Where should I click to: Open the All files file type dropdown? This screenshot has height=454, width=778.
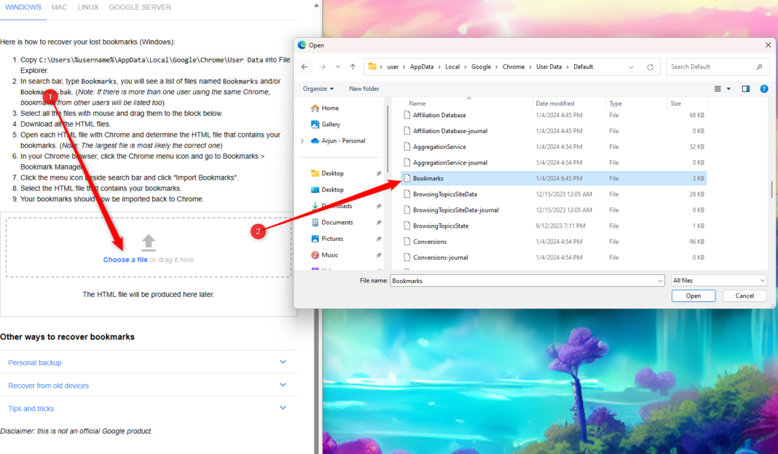(x=718, y=280)
